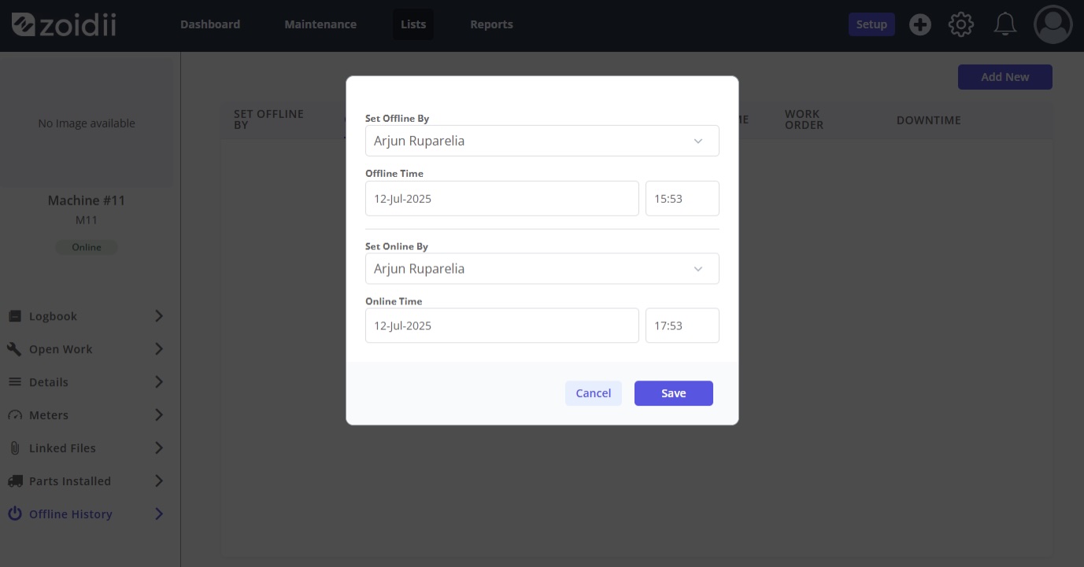Click the Parts Installed truck icon
This screenshot has width=1084, height=567.
point(15,480)
